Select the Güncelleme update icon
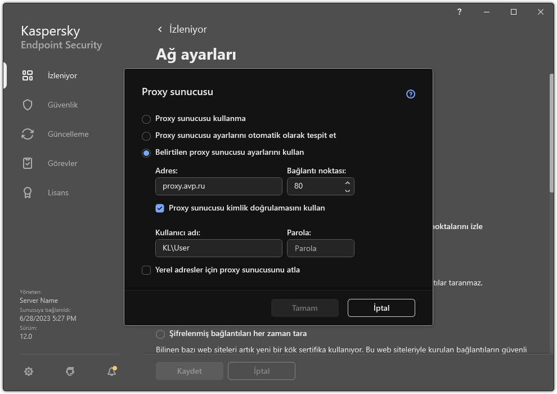This screenshot has width=557, height=394. pyautogui.click(x=28, y=134)
